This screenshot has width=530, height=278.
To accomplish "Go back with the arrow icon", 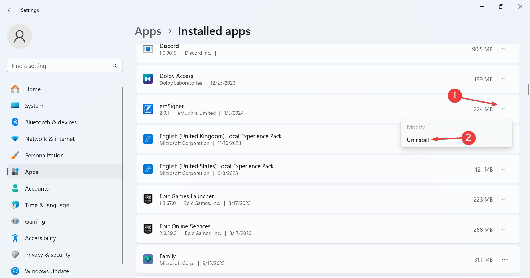I will [x=10, y=10].
